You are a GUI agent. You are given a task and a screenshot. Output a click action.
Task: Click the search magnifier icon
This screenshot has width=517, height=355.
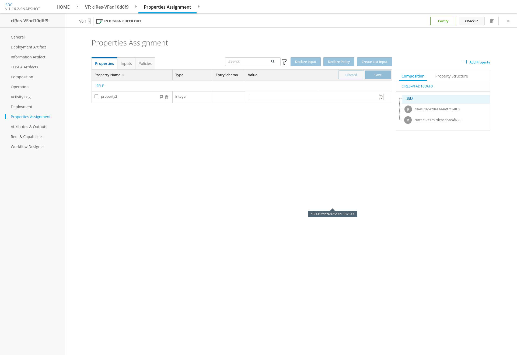coord(273,61)
